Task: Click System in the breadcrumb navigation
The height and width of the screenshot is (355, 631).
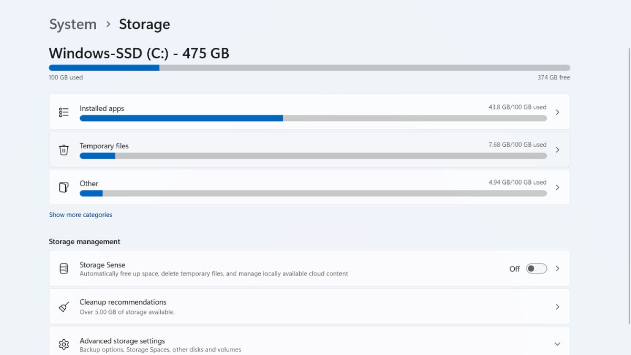Action: tap(73, 24)
